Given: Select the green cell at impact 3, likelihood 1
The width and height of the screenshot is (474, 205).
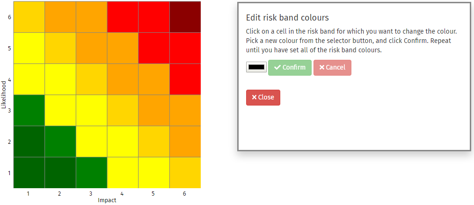Looking at the screenshot, I should 92,173.
